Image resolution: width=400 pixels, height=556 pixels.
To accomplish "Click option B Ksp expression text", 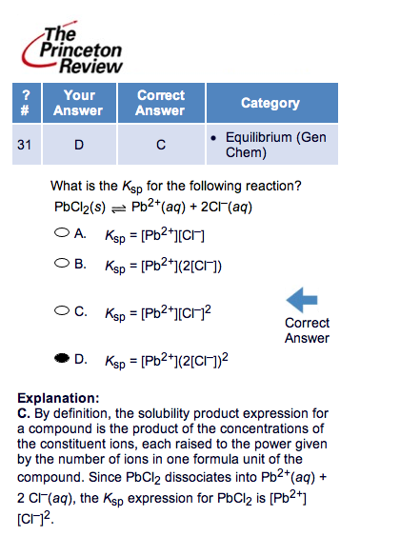I will pos(163,266).
